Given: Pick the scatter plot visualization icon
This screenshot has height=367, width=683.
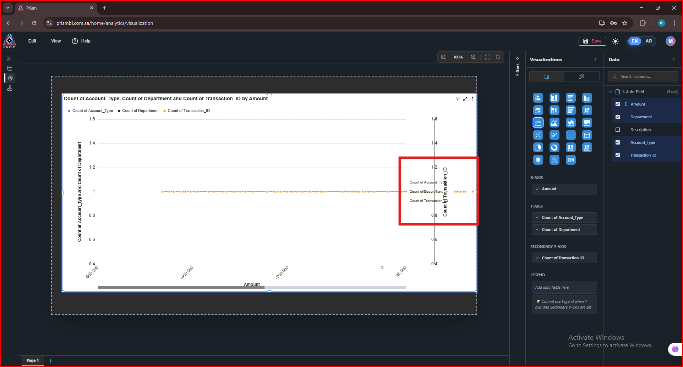Looking at the screenshot, I should 538,135.
